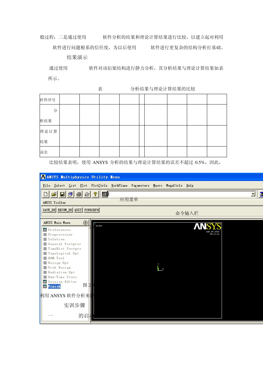Viewport: 263px width, 372px height.
Task: Select Preferences in the Main Menu
Action: [59, 230]
